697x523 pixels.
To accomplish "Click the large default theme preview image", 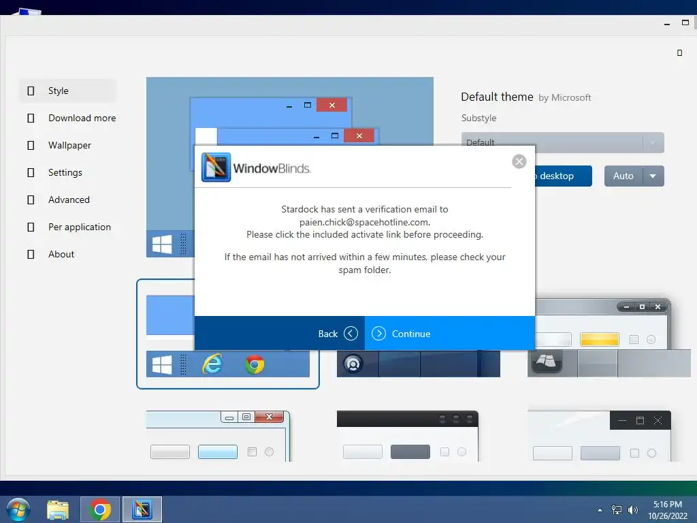I will tap(290, 111).
